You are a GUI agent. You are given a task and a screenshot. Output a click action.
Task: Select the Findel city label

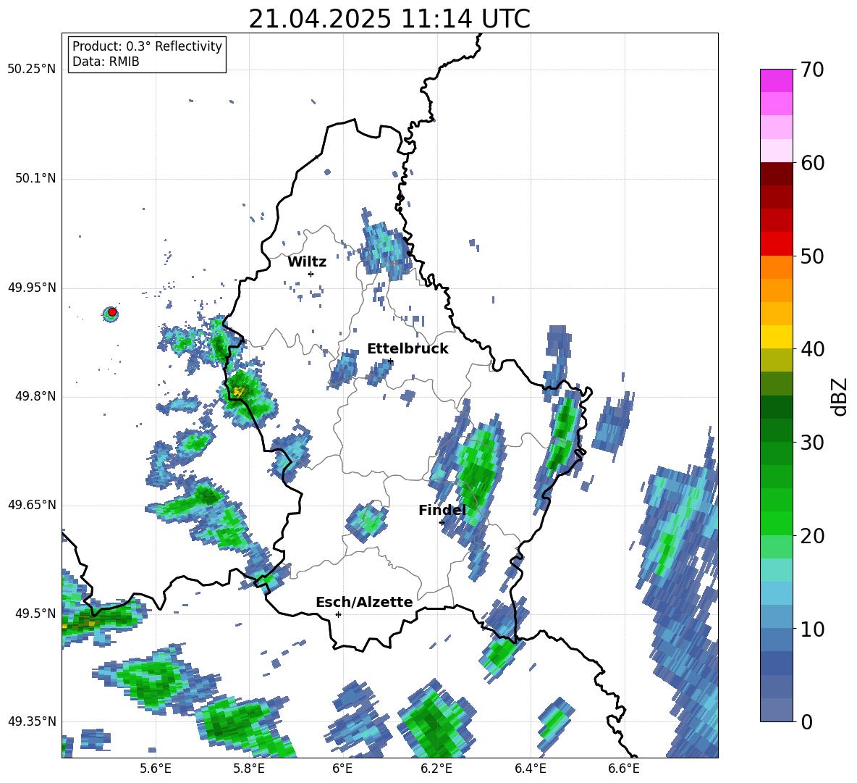click(x=442, y=510)
